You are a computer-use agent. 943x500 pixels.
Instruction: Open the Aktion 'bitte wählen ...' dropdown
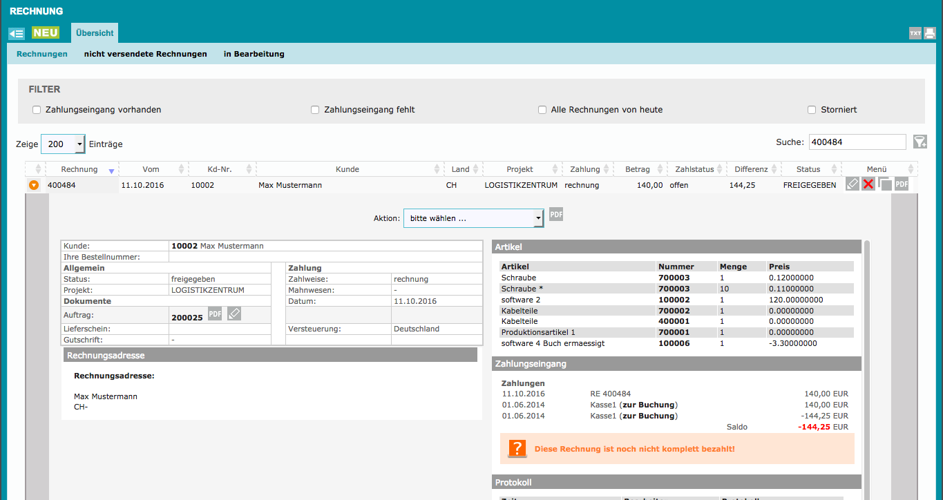coord(474,218)
